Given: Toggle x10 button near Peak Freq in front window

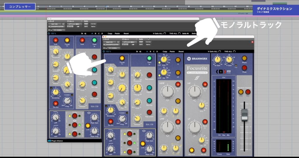Looking at the screenshot, I should tap(142, 144).
